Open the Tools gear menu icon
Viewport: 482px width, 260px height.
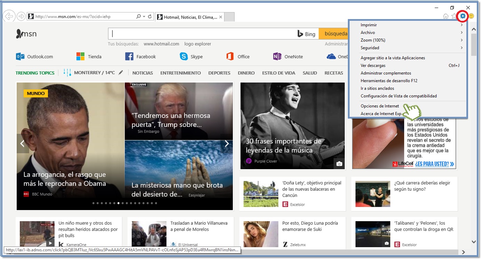pyautogui.click(x=463, y=16)
